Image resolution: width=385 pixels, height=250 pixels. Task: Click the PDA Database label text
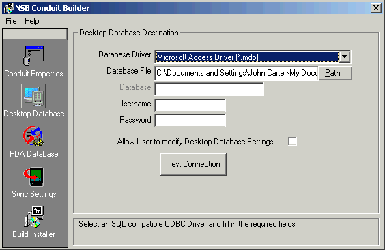(x=34, y=154)
